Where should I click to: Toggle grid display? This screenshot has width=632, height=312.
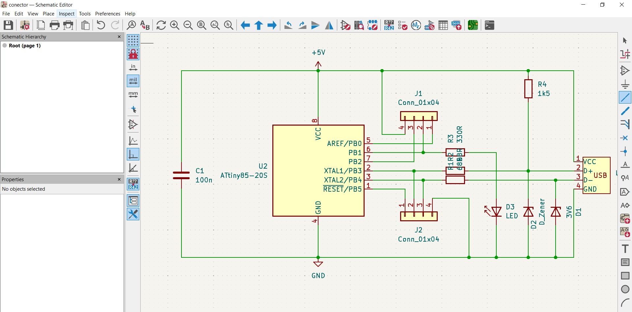tap(133, 40)
